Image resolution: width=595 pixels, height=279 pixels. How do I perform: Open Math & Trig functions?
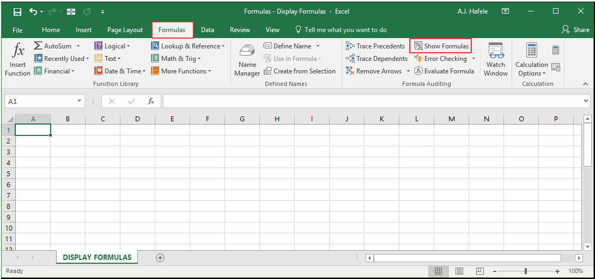point(176,59)
